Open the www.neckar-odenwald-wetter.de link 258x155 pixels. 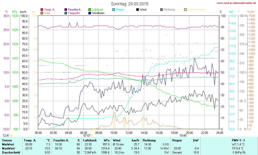pos(236,3)
